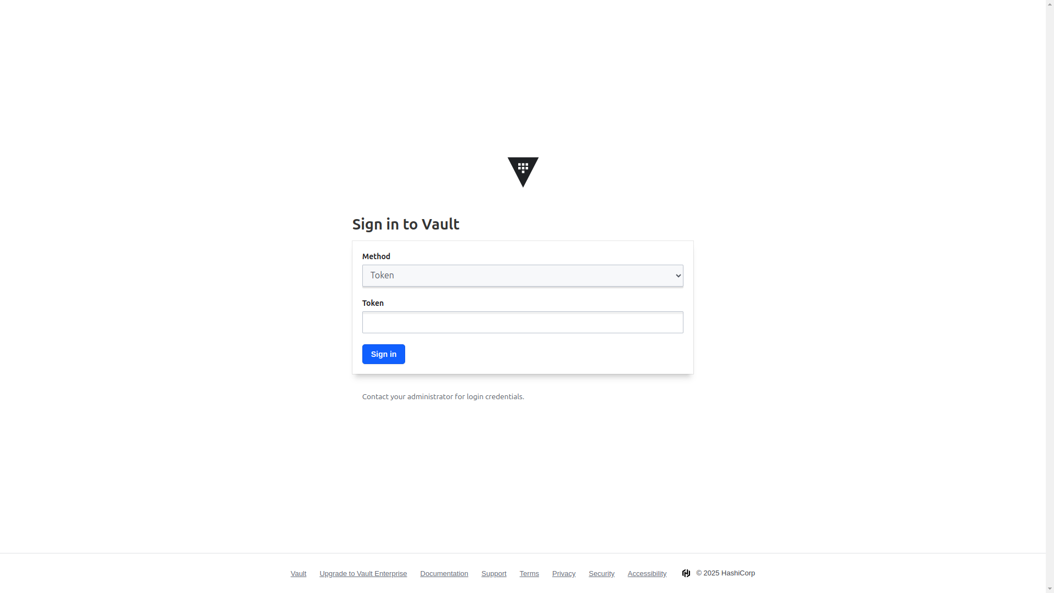The image size is (1054, 593).
Task: Focus the Token credential input field
Action: click(522, 322)
